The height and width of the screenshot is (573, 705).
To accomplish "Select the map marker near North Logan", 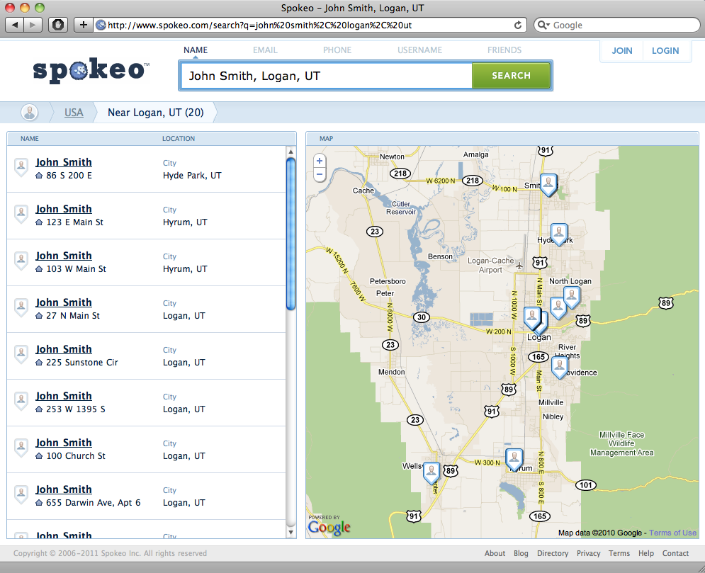I will (x=572, y=297).
